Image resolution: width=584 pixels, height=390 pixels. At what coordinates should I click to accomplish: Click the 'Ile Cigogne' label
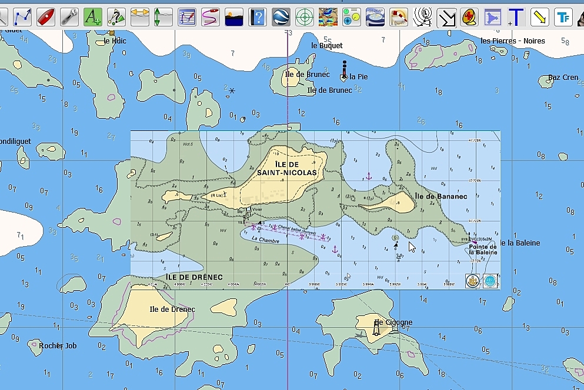point(393,322)
